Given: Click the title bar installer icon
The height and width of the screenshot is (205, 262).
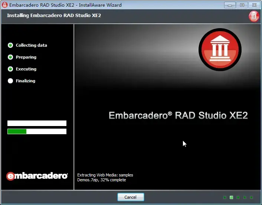Looking at the screenshot, I should pyautogui.click(x=5, y=5).
